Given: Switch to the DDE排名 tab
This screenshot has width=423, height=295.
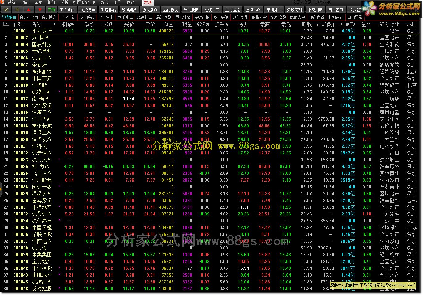Looking at the screenshot, I should (68, 17).
